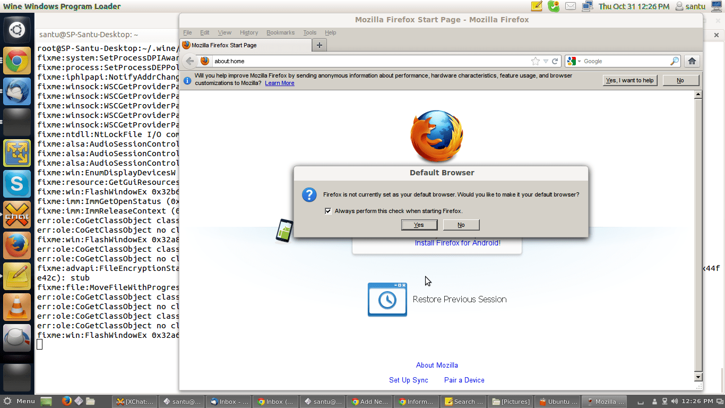The image size is (725, 408).
Task: Click No on the telemetry notification bar
Action: click(x=680, y=80)
